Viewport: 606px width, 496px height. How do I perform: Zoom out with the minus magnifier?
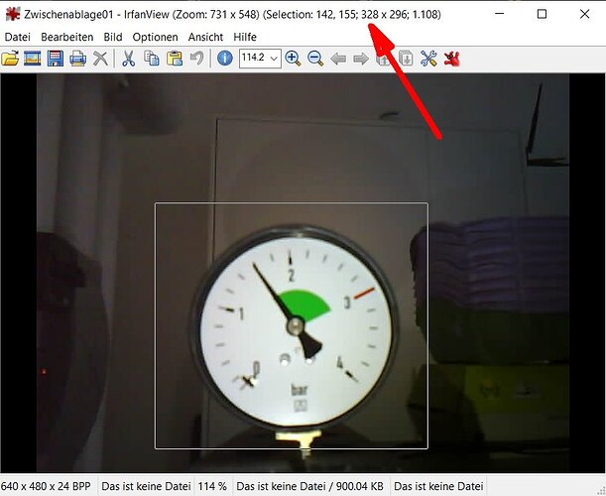pos(315,59)
